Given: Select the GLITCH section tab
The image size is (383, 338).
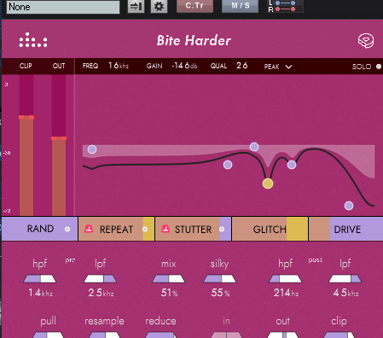Looking at the screenshot, I should pyautogui.click(x=270, y=229).
